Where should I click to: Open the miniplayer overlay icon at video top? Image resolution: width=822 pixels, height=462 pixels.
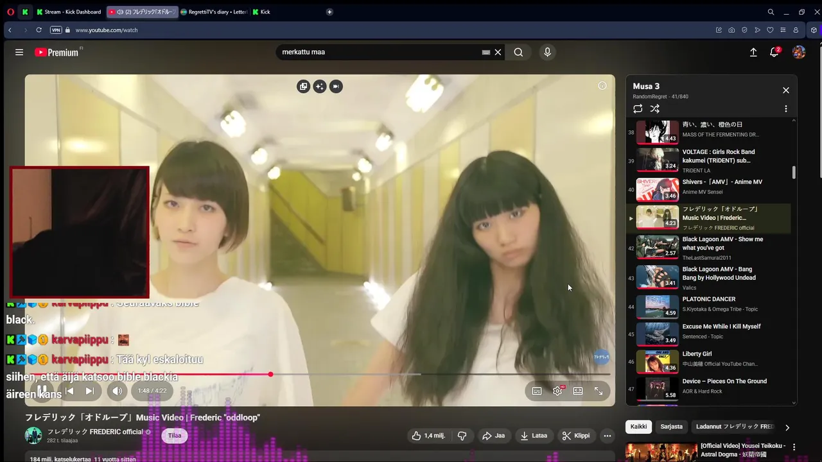[x=304, y=87]
